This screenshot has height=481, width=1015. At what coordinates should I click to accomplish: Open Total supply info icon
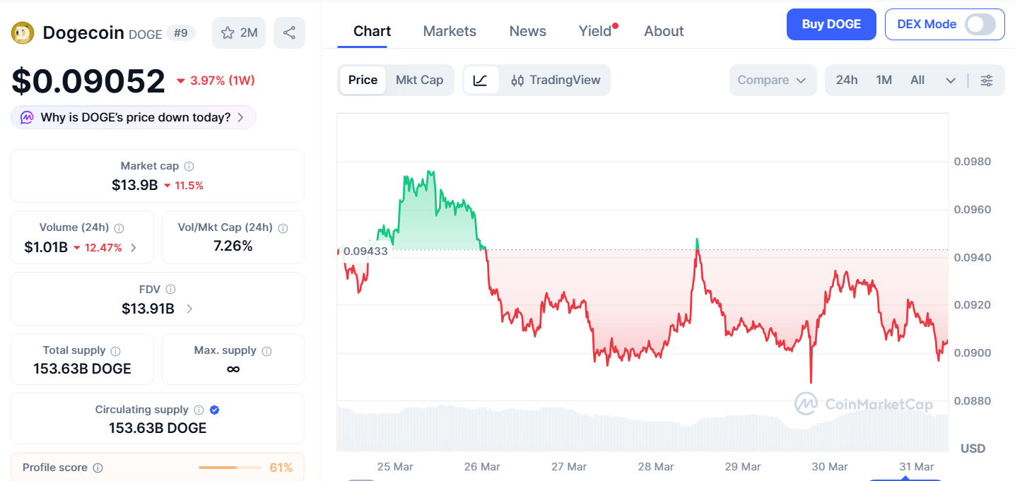(115, 351)
